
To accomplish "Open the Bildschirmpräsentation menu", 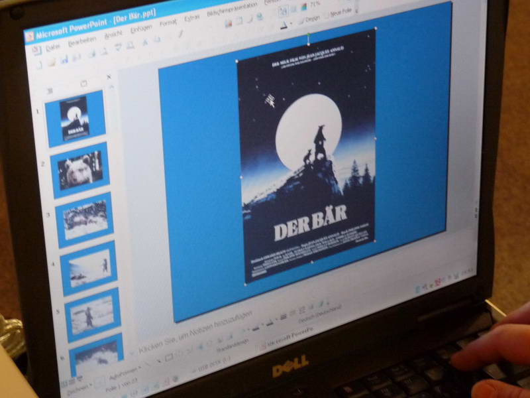I will pos(232,10).
